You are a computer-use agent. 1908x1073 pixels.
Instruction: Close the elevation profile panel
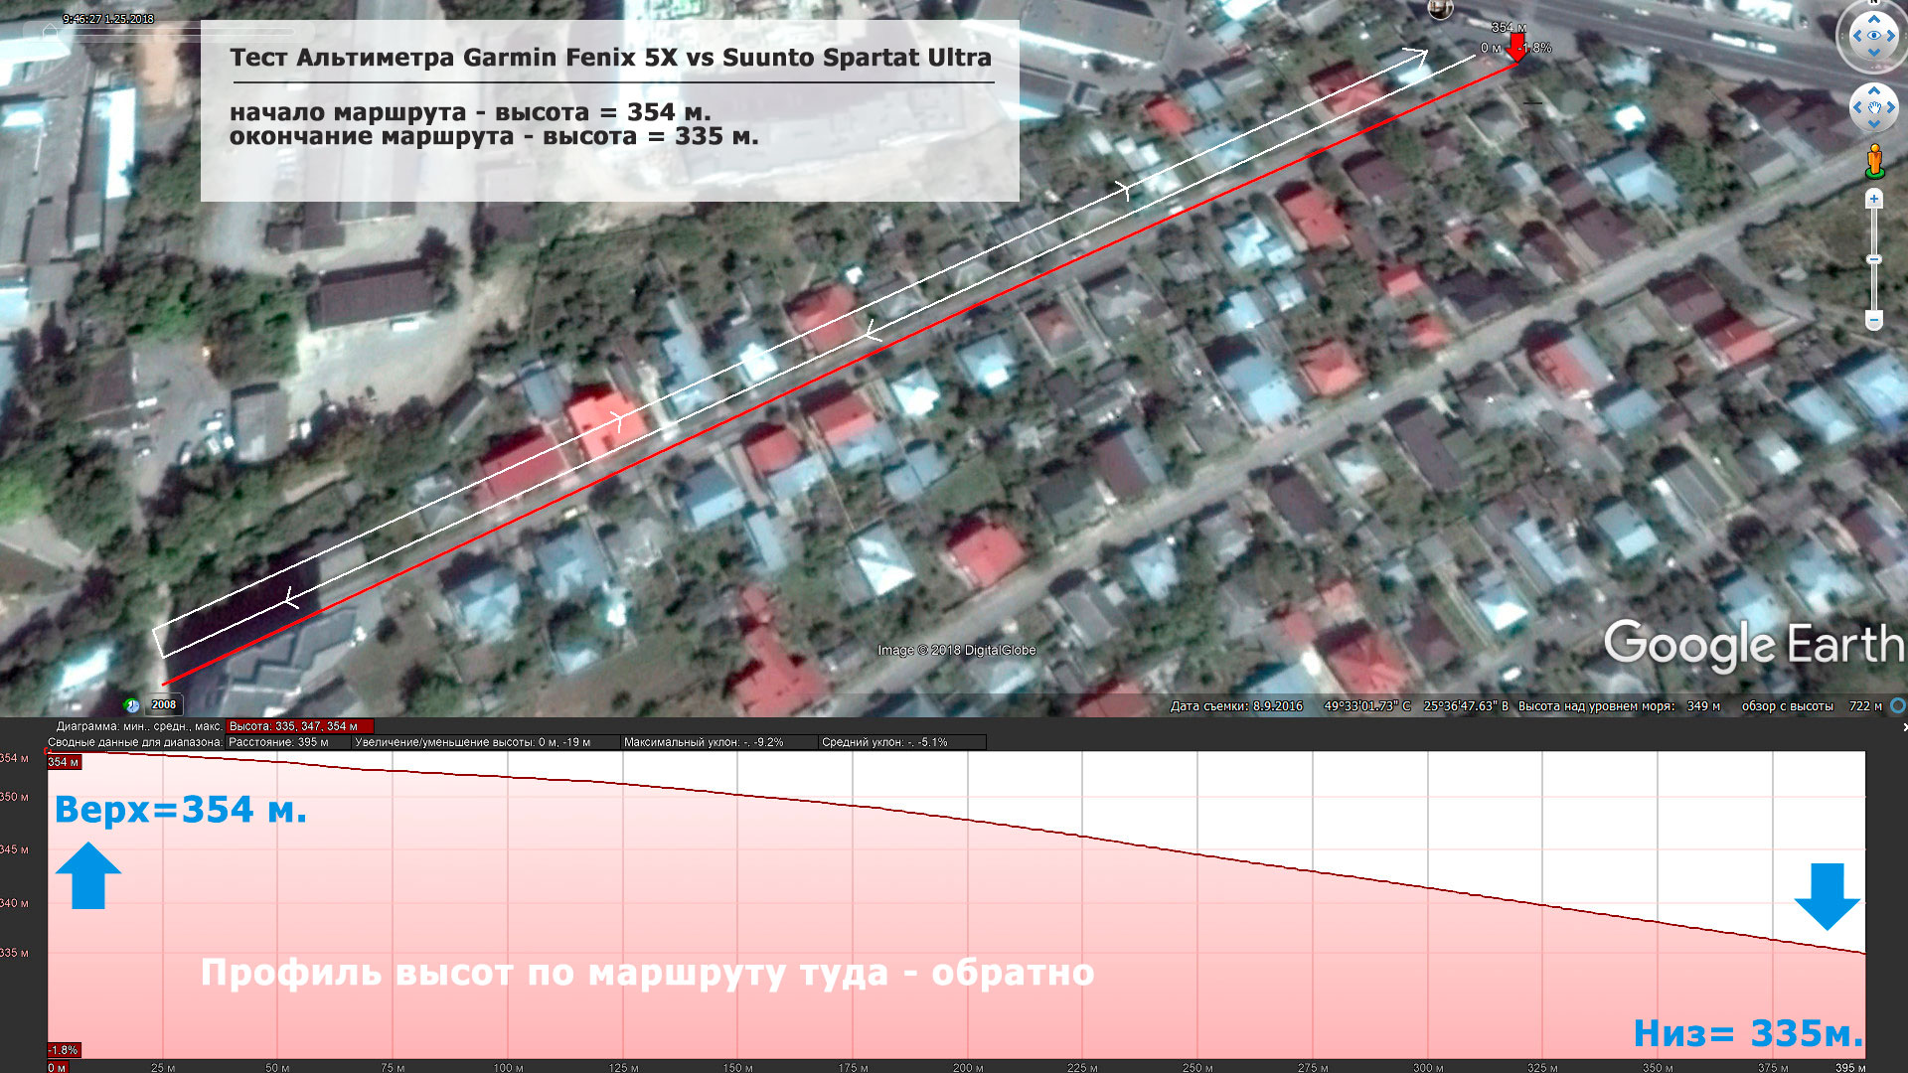(x=1903, y=727)
